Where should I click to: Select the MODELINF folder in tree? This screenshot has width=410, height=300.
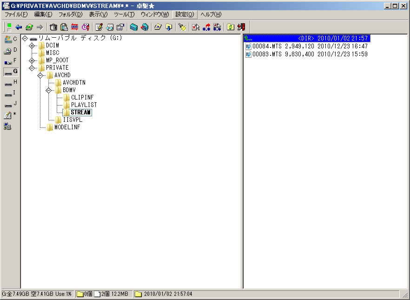[67, 127]
